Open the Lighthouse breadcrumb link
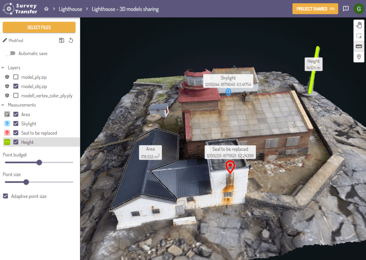366x260 pixels. pos(70,9)
